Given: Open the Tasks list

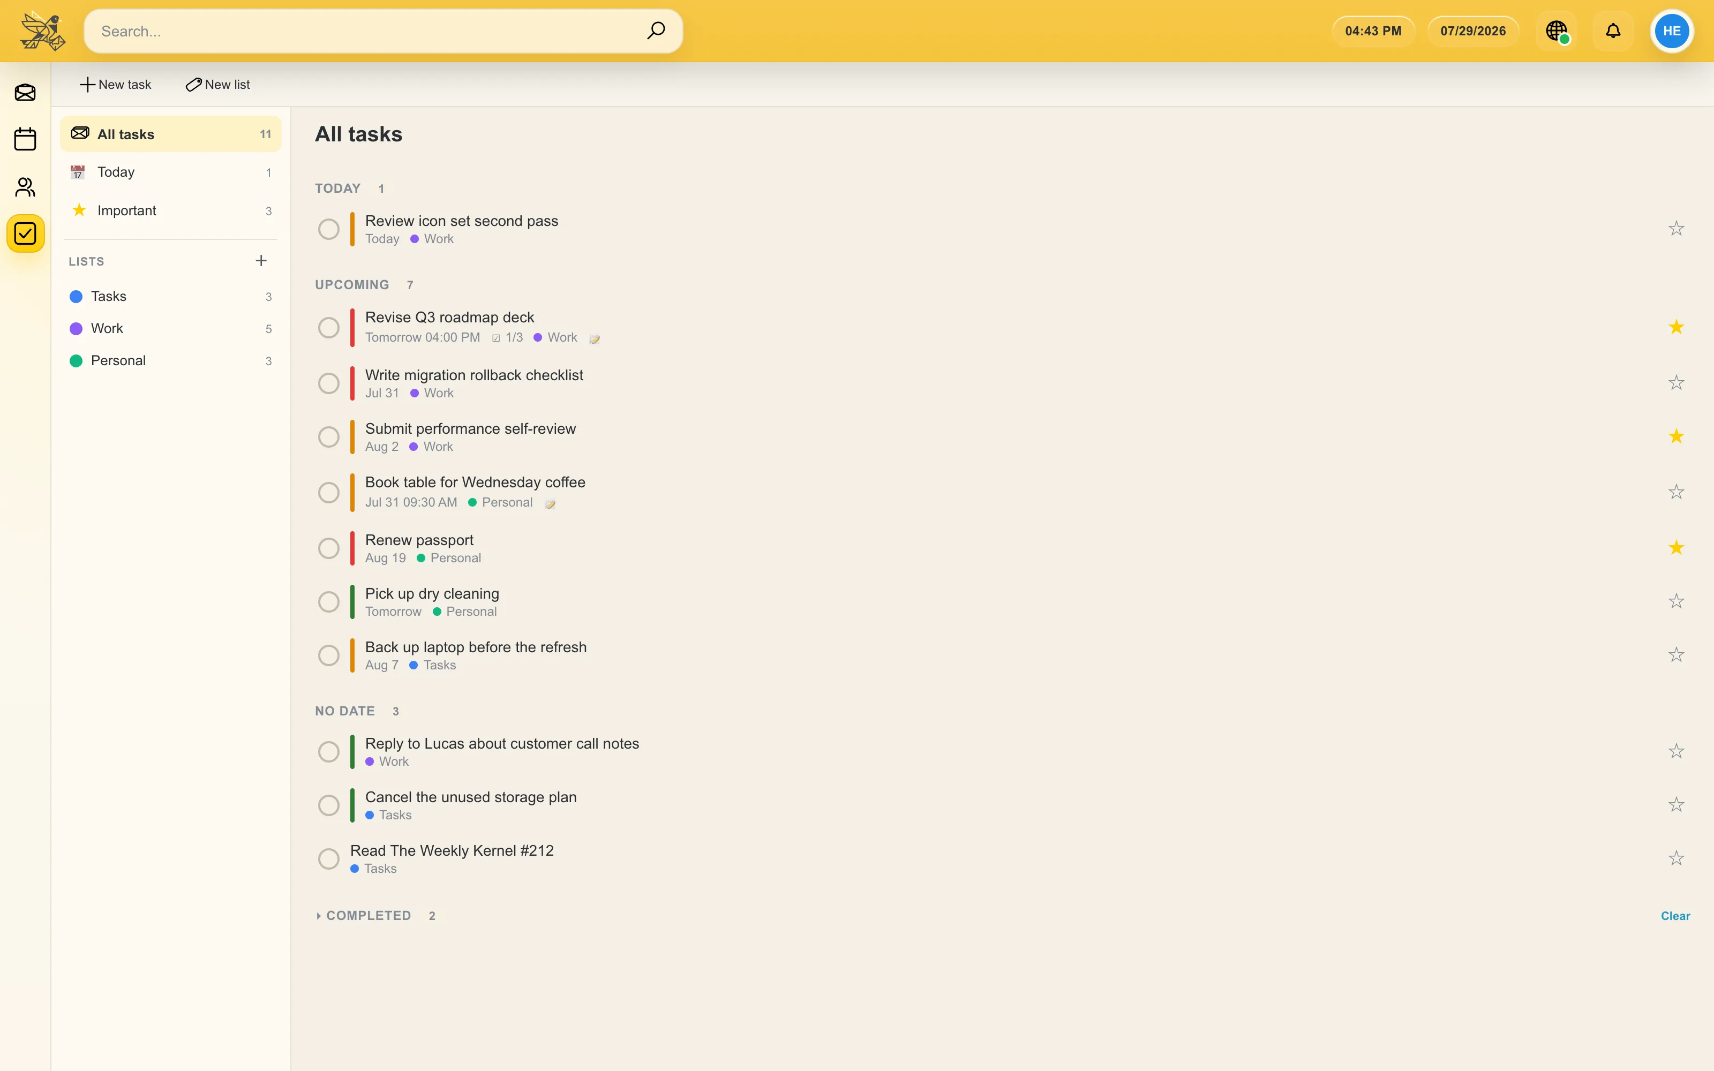Looking at the screenshot, I should [171, 296].
